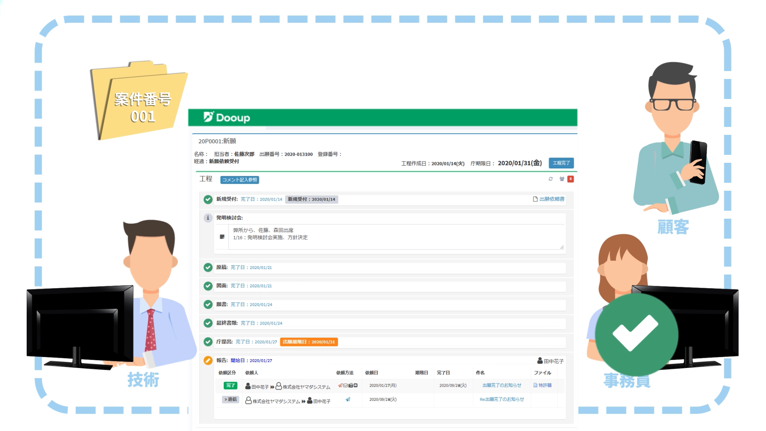Open the コメント記入参照 button

[239, 180]
